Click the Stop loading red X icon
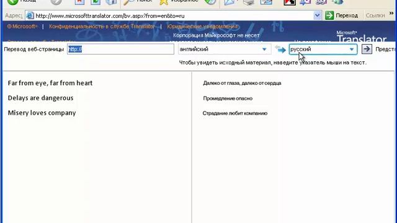The height and width of the screenshot is (223, 397). pos(79,2)
